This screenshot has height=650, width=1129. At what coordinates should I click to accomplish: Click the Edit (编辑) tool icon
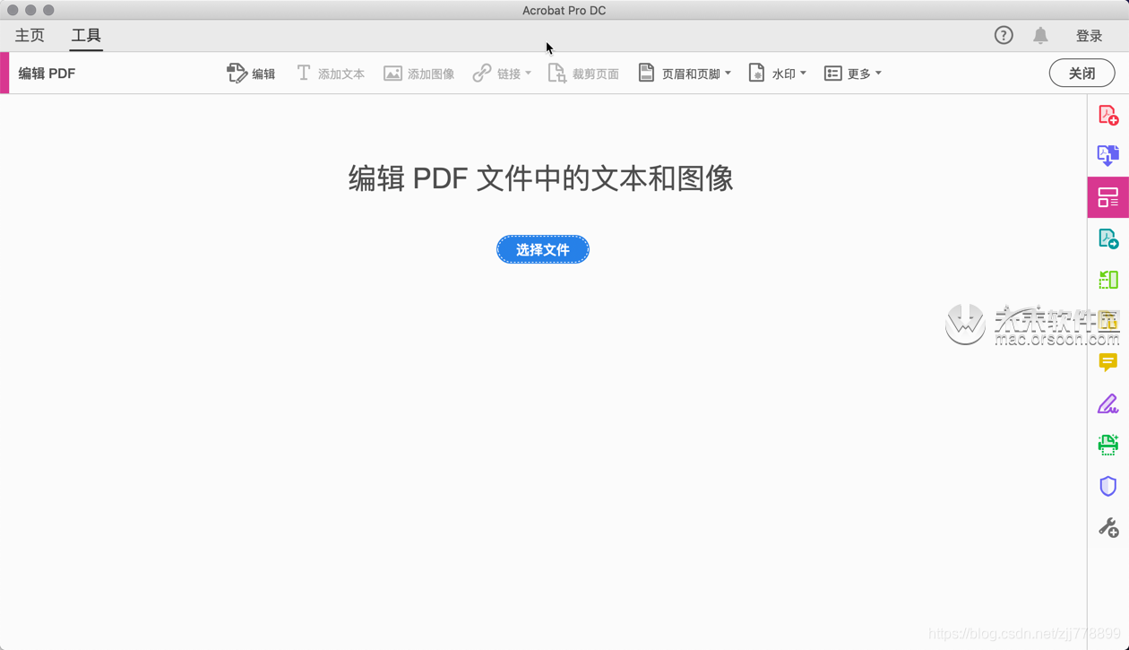[x=237, y=74]
